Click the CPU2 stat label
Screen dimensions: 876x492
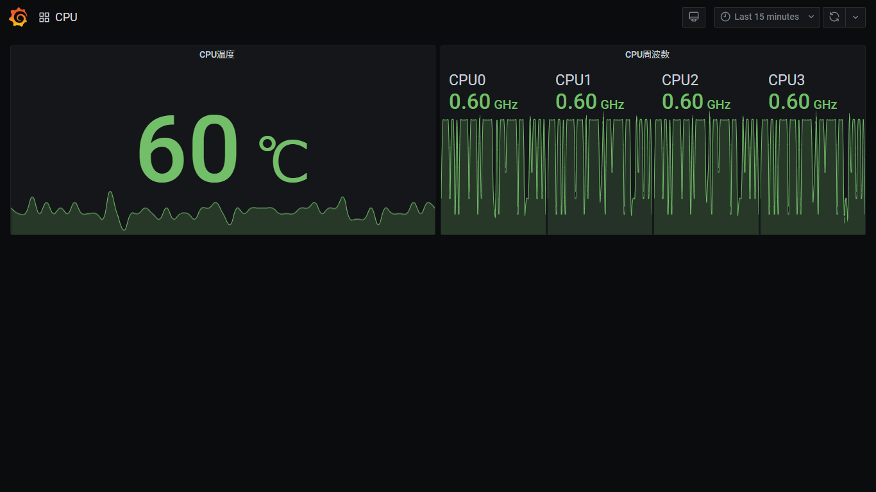tap(680, 80)
